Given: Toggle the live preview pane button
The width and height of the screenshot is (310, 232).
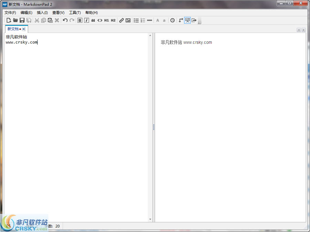Looking at the screenshot, I should (x=187, y=20).
